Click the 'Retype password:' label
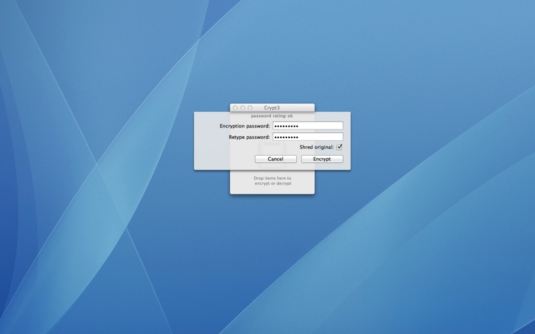The image size is (535, 334). [x=249, y=137]
